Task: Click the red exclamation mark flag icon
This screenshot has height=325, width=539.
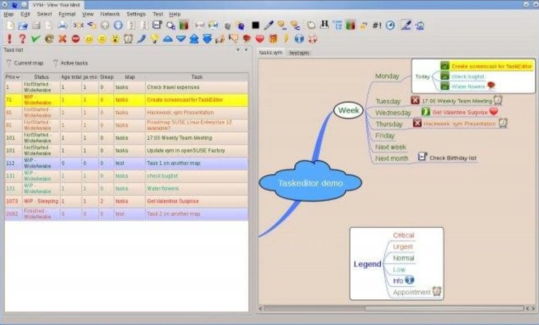Action: [x=9, y=38]
